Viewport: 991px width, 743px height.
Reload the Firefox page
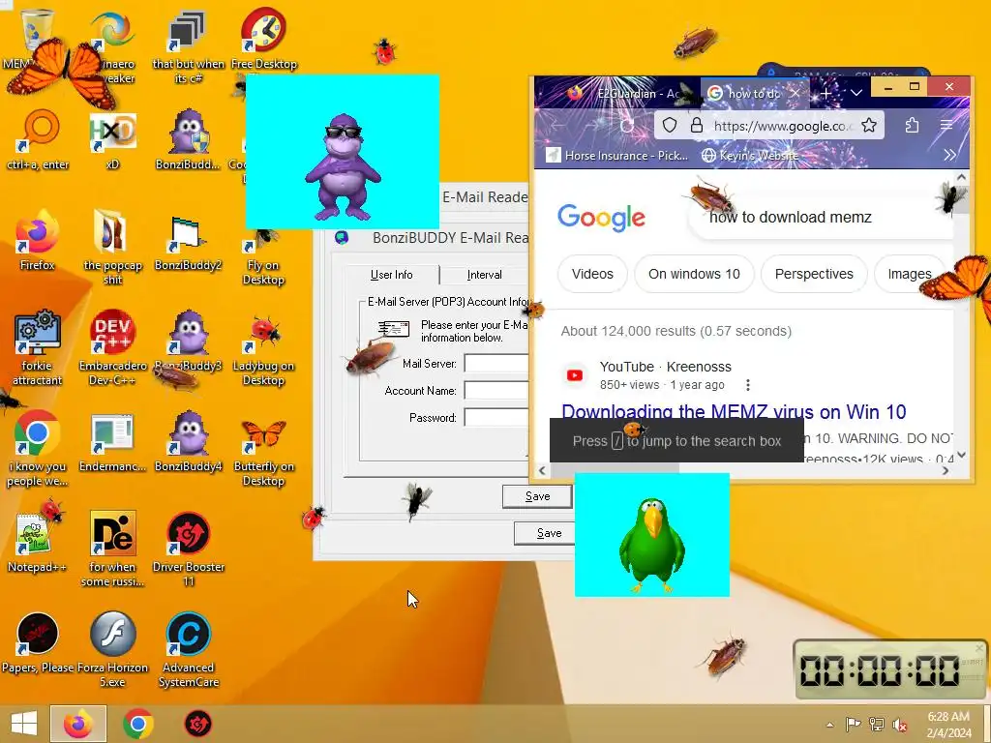point(627,125)
